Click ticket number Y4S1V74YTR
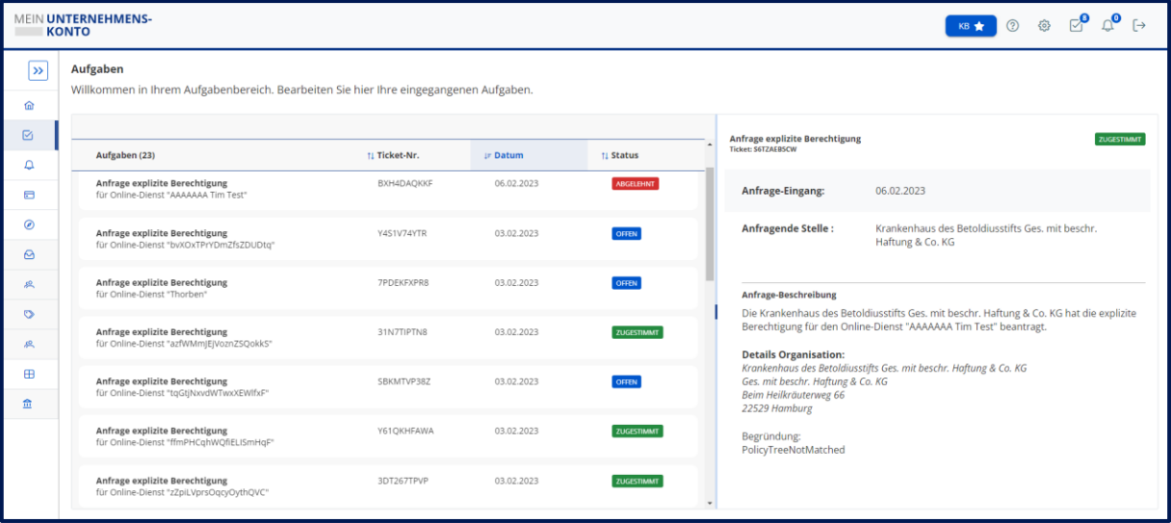Screen dimensions: 1171x523 click(x=403, y=233)
